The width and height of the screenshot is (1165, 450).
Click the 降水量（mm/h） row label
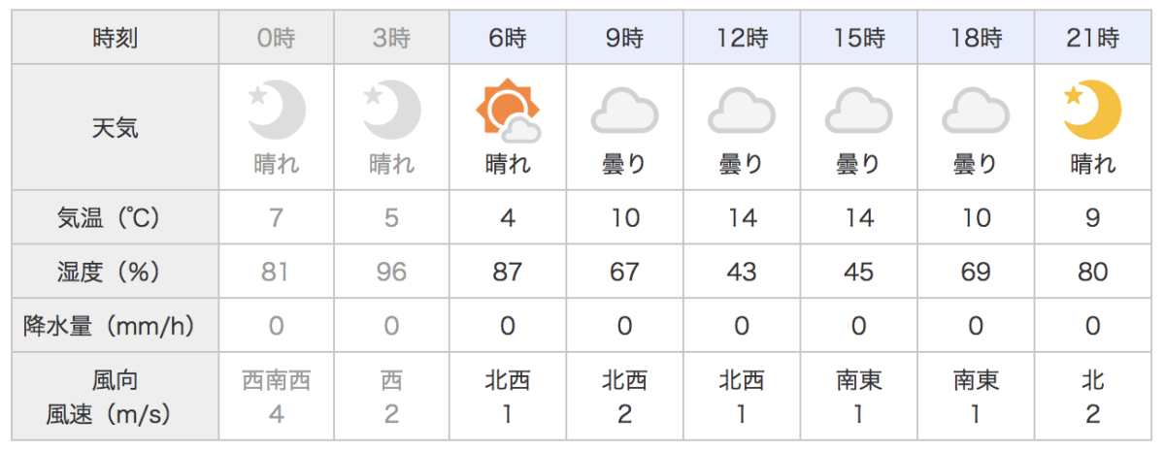tap(116, 327)
